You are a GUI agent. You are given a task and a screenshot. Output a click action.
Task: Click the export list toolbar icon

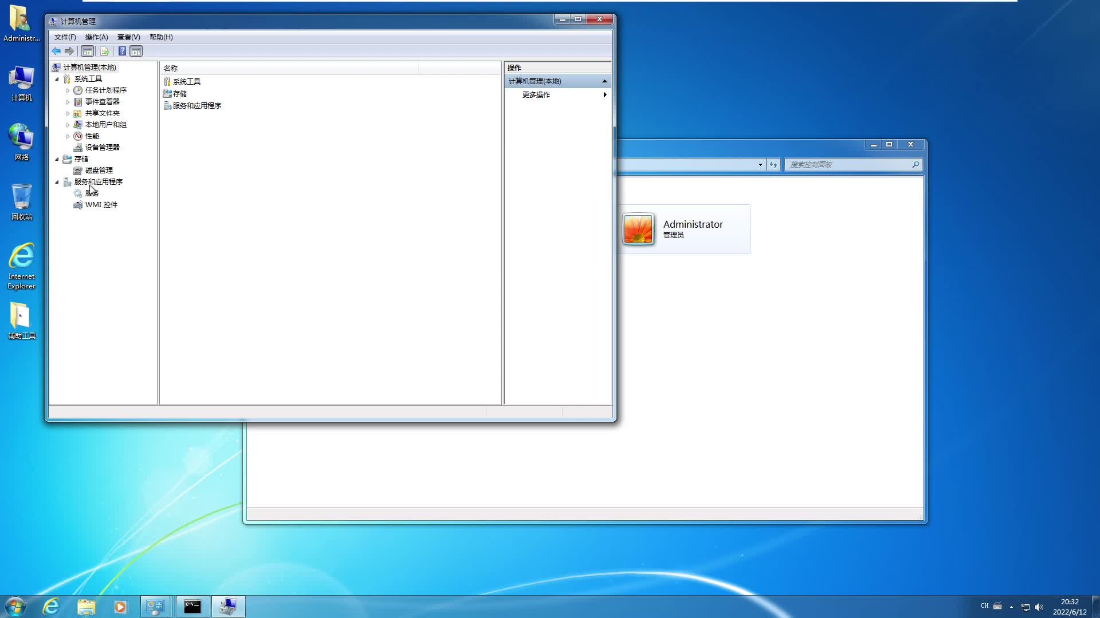[104, 51]
